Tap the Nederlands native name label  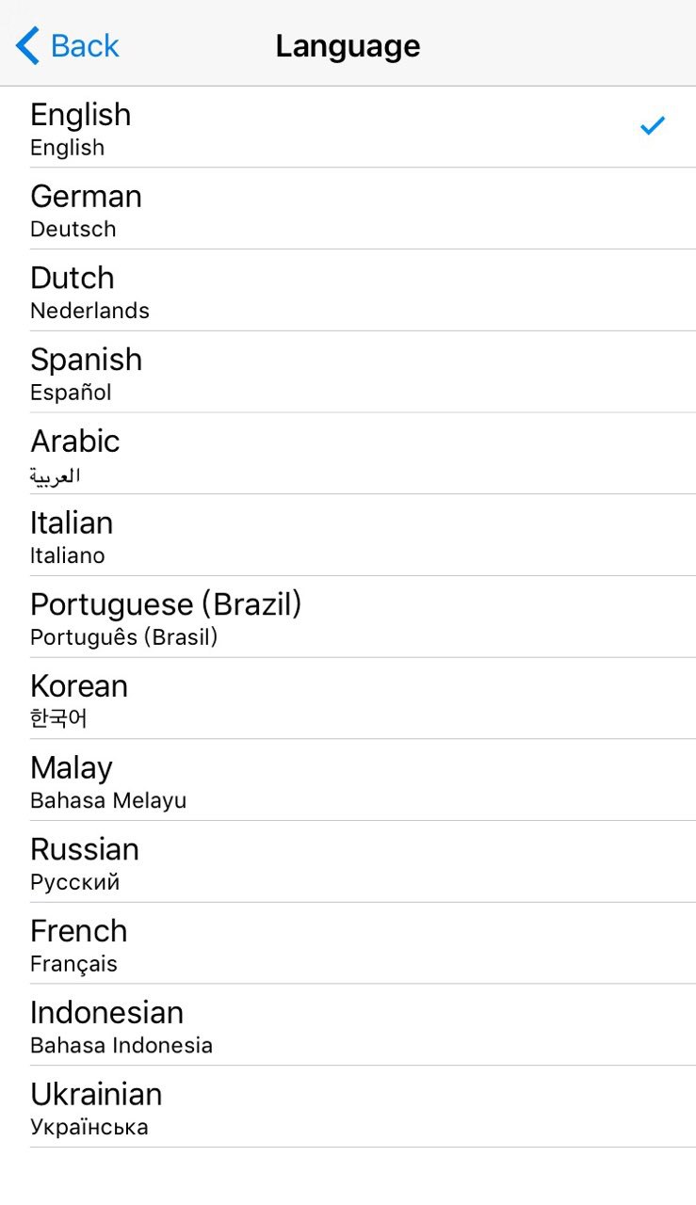(x=89, y=311)
